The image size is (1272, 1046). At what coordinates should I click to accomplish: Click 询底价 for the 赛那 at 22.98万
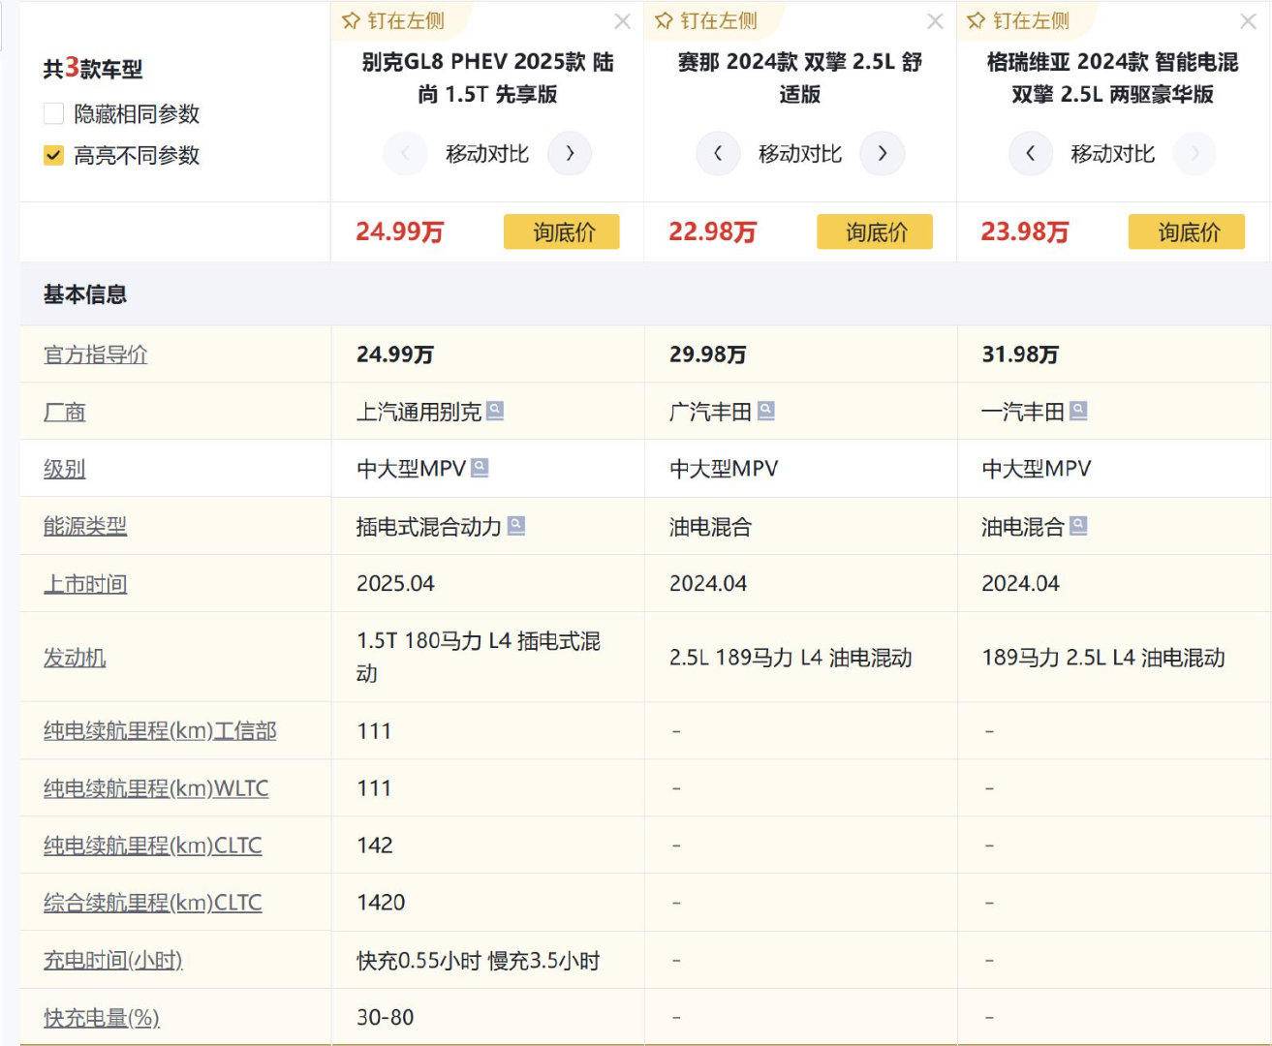(x=875, y=231)
